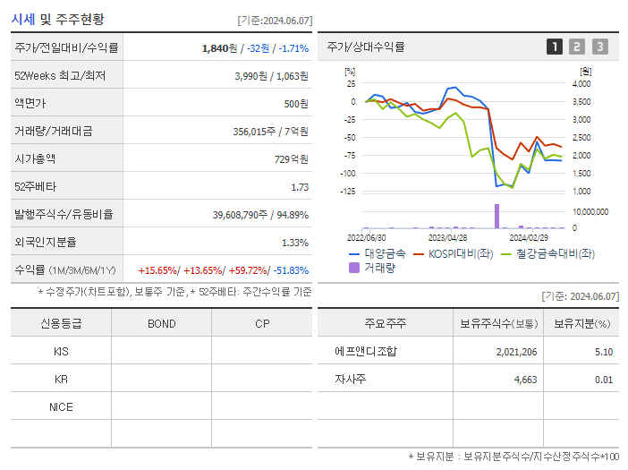
Task: Toggle the 거래량 legend swatch
Action: (354, 268)
